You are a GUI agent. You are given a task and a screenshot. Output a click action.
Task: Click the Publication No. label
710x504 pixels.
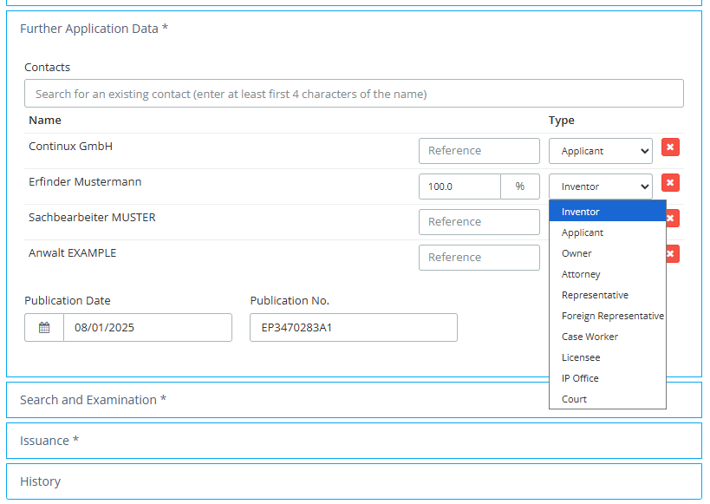[290, 300]
